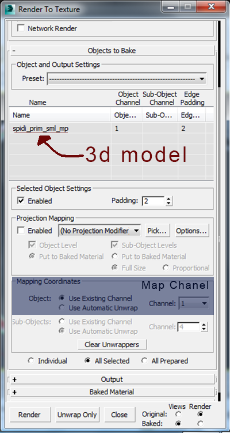Enable Projection Mapping checkbox
The width and height of the screenshot is (230, 433).
click(x=21, y=230)
